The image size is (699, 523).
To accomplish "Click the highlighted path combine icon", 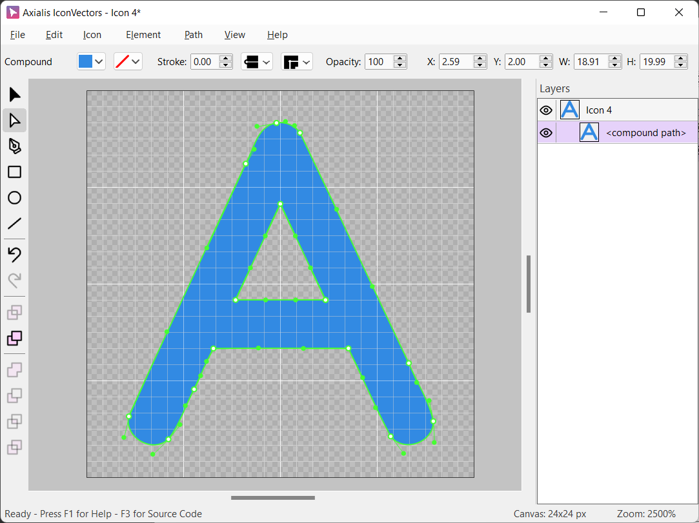I will click(14, 338).
